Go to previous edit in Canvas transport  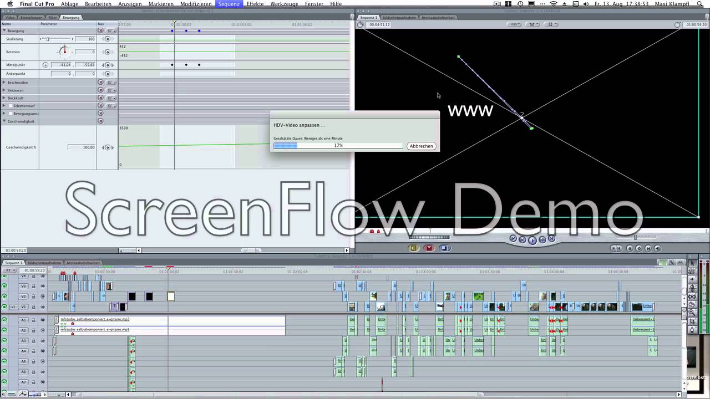(513, 239)
